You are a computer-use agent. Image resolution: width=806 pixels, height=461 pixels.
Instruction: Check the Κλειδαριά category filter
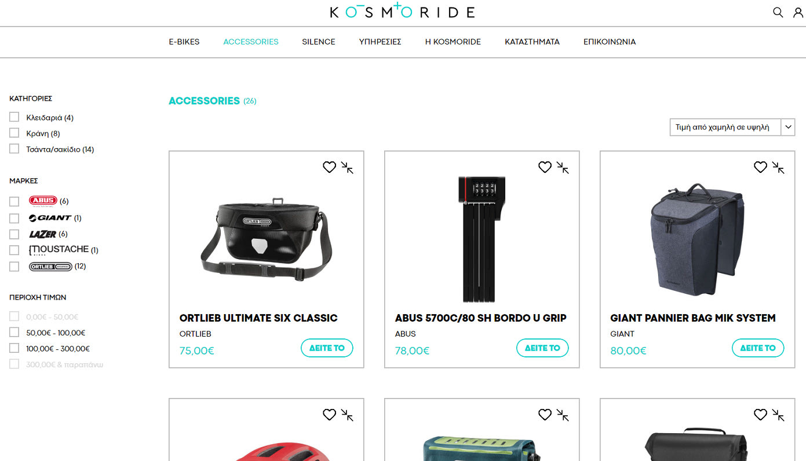(x=14, y=117)
